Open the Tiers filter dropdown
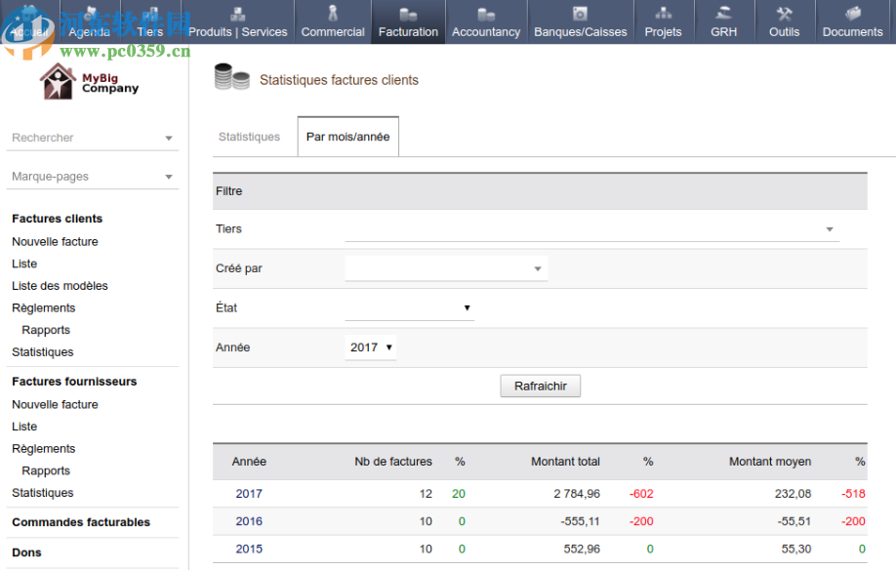 pos(591,229)
